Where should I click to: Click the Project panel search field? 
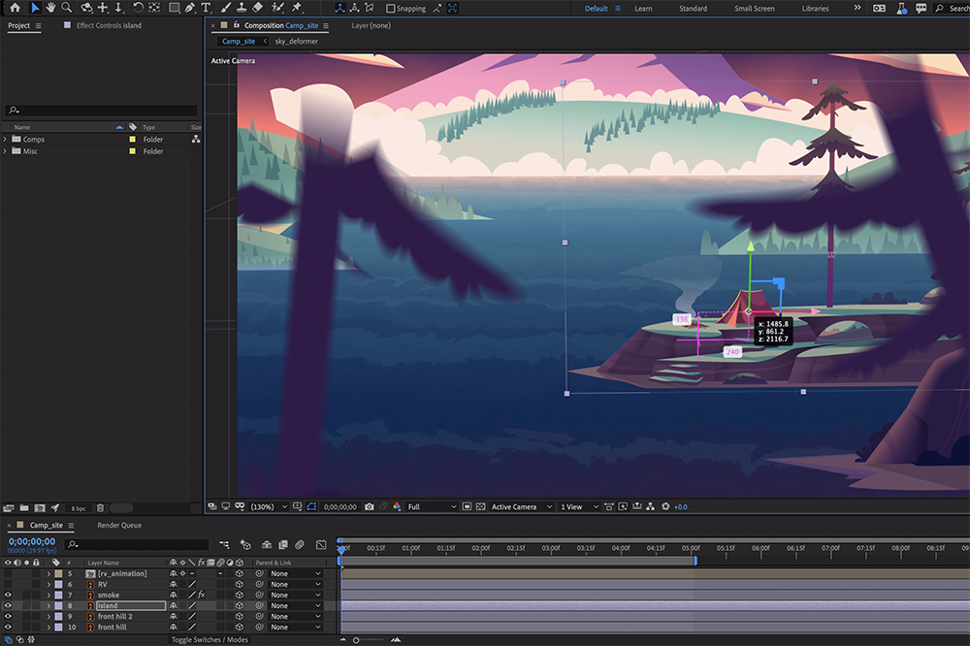[102, 111]
